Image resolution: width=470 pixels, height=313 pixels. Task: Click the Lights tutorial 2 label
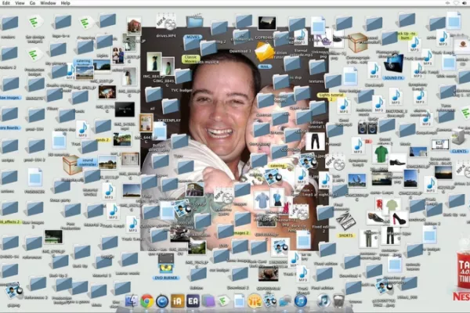(x=331, y=97)
